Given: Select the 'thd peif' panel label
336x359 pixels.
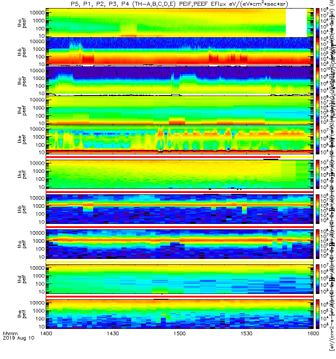Looking at the screenshot, I should pos(22,279).
